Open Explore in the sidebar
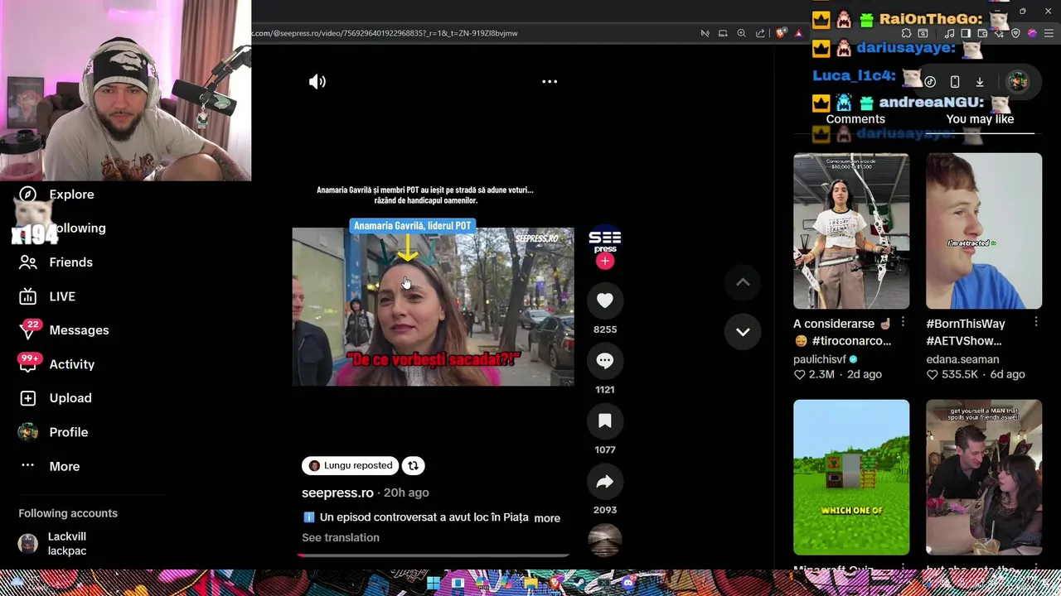 point(71,194)
